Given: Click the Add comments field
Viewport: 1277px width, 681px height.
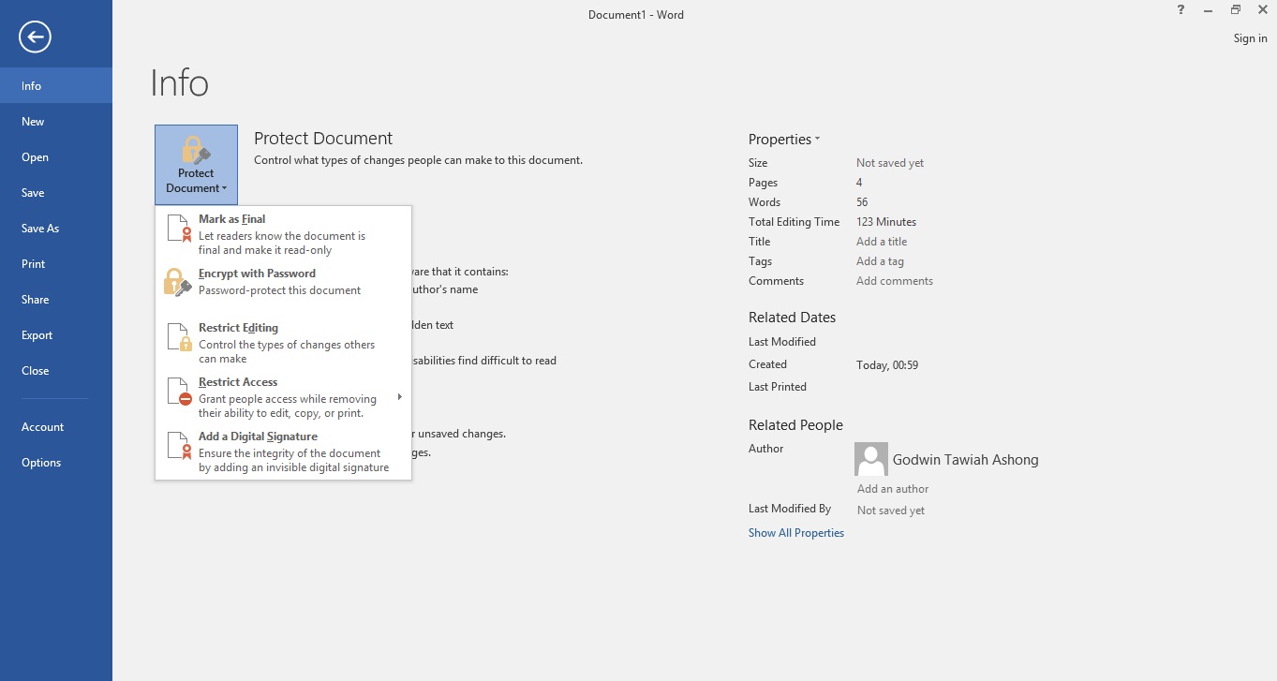Looking at the screenshot, I should 895,280.
